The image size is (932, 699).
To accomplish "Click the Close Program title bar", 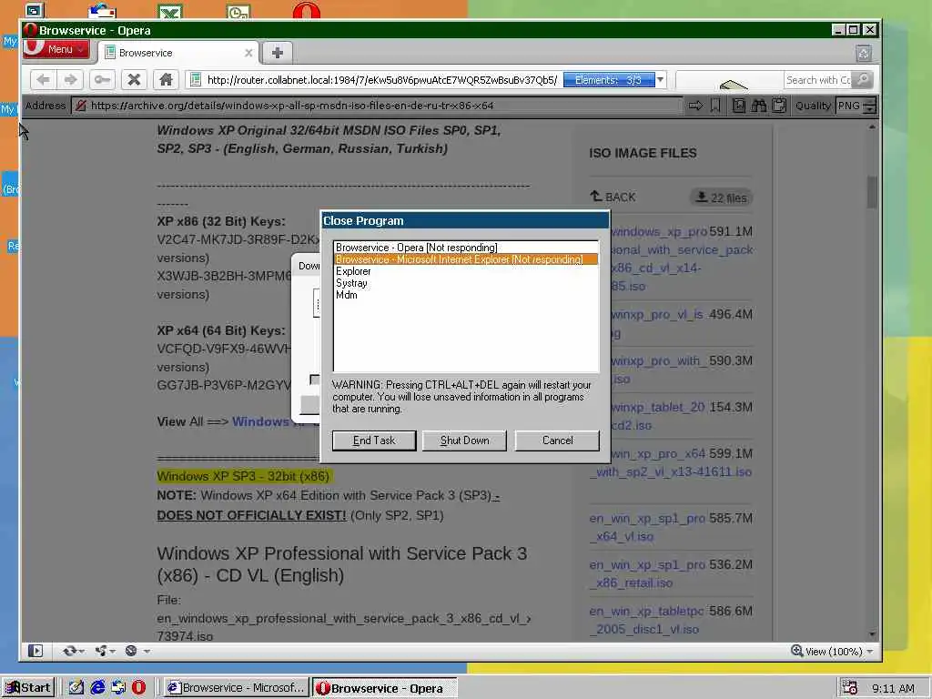I will point(465,220).
